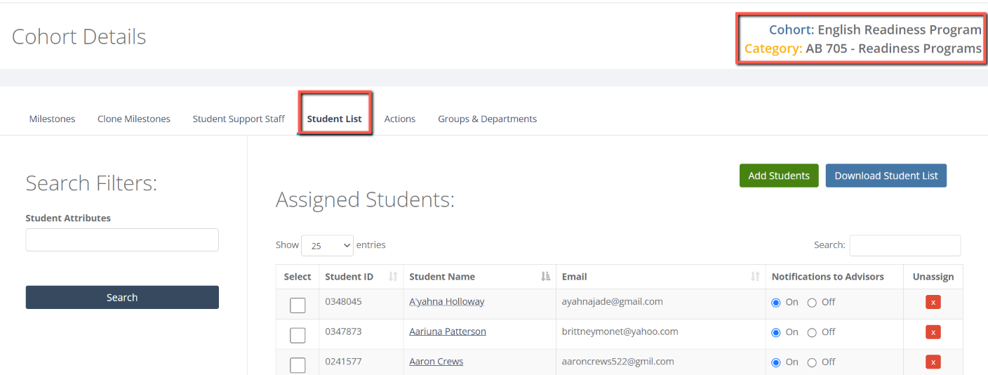The image size is (988, 375).
Task: Open the Show entries dropdown
Action: pos(327,245)
